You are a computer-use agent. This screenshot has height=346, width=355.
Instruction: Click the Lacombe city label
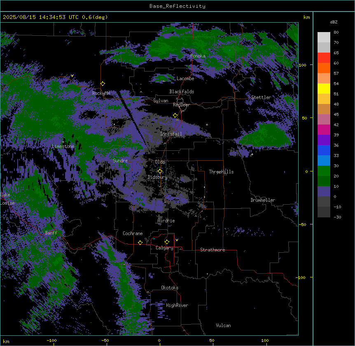click(x=185, y=78)
